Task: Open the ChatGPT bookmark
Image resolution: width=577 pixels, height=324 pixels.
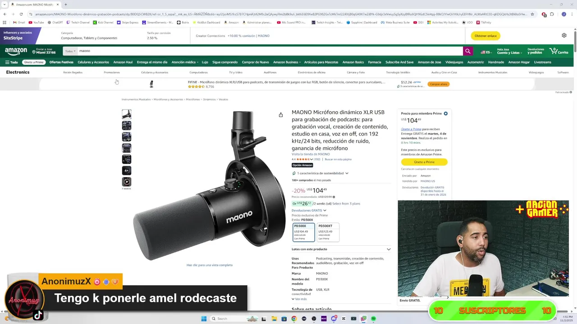Action: point(55,22)
